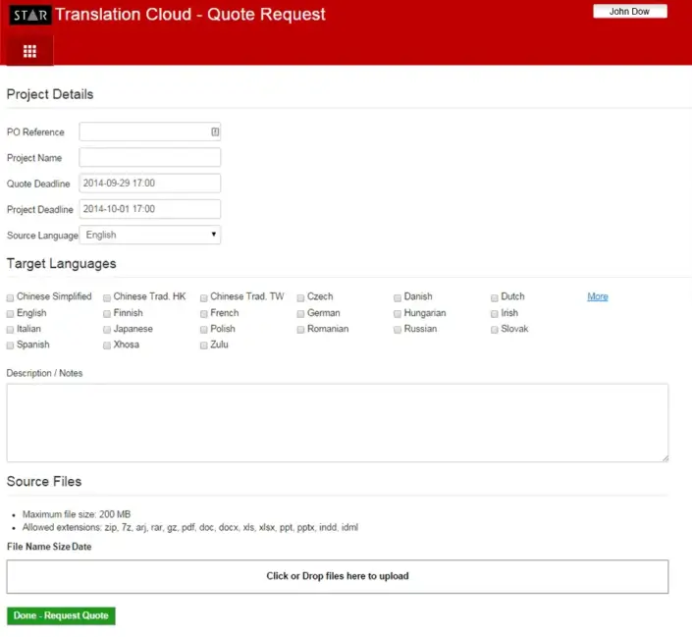Click the Quote Deadline date field
Screen dimensions: 692x637
(150, 183)
